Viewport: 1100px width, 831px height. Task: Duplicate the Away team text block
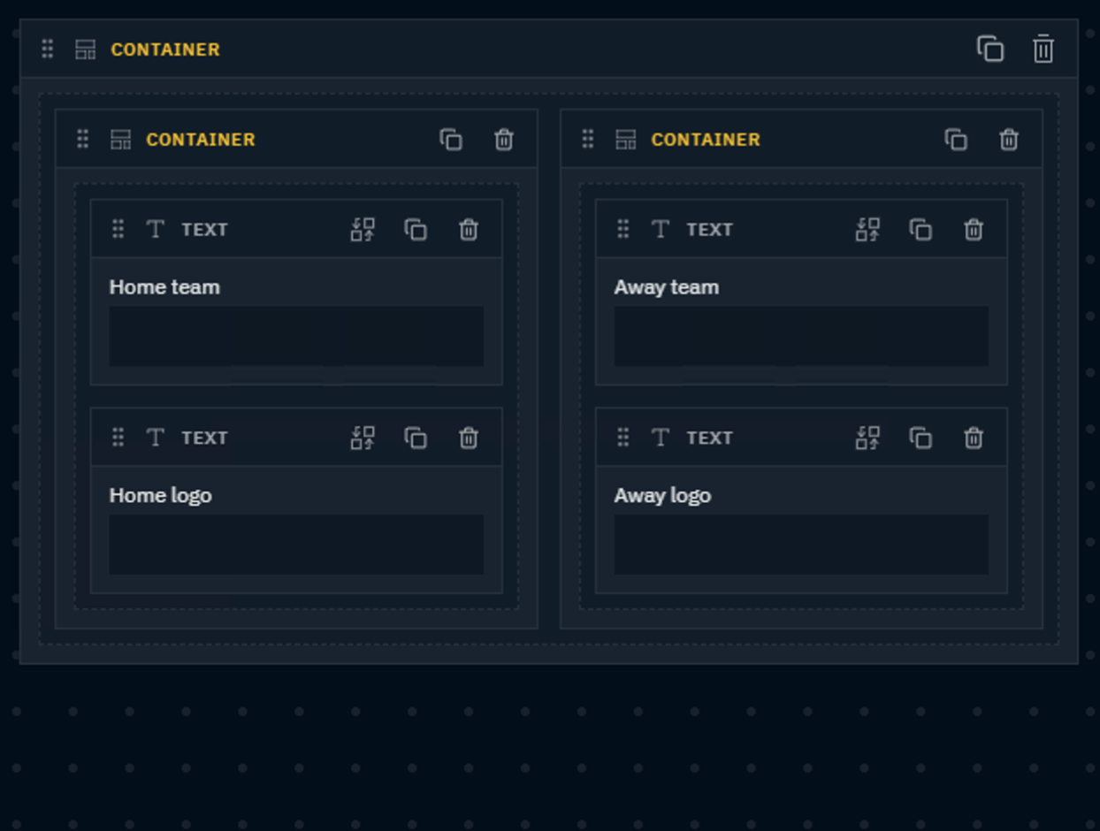[x=920, y=230]
